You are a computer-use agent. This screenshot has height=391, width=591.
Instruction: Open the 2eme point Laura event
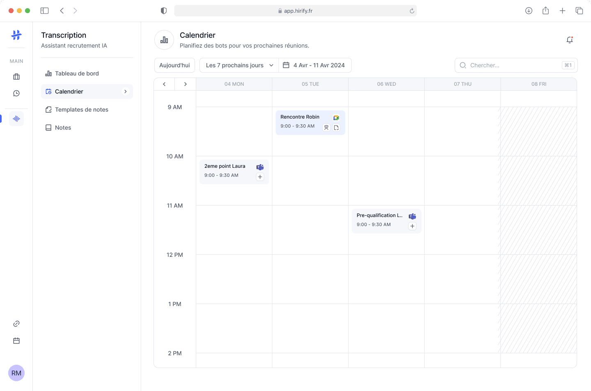234,172
